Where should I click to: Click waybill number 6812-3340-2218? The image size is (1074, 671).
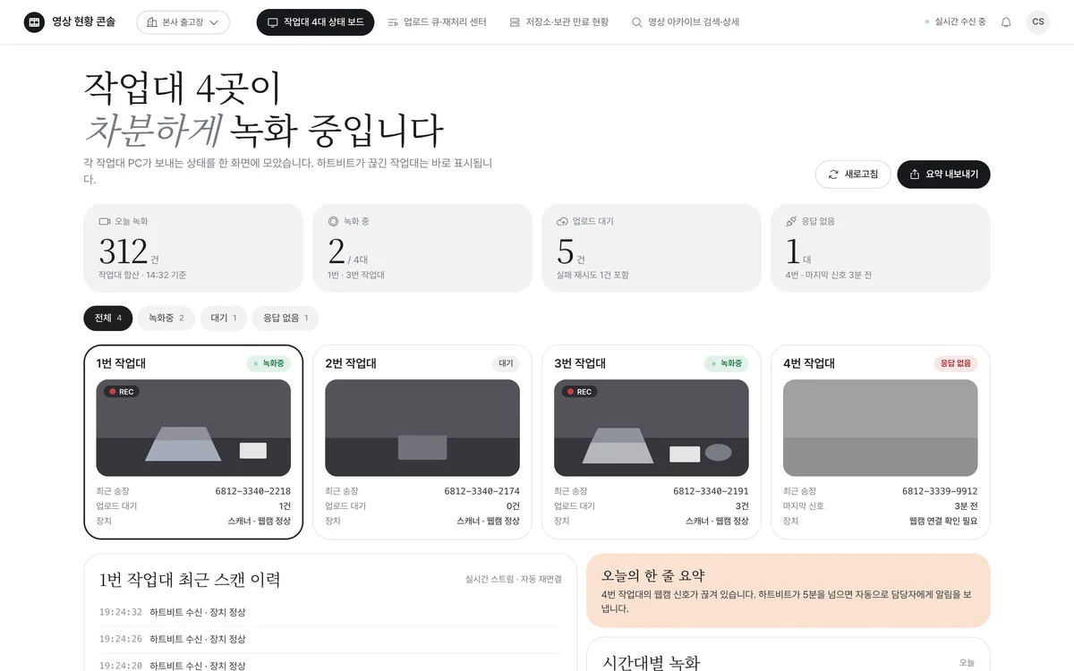253,491
